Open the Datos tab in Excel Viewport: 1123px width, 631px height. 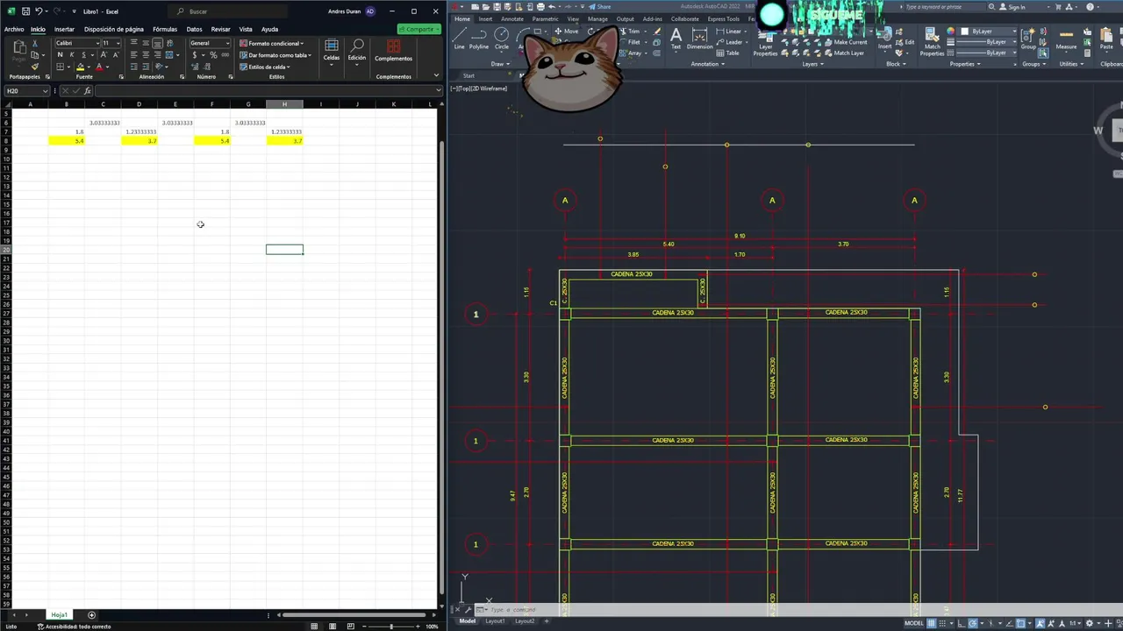[194, 29]
